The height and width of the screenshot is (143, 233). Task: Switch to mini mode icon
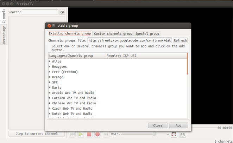point(183,134)
